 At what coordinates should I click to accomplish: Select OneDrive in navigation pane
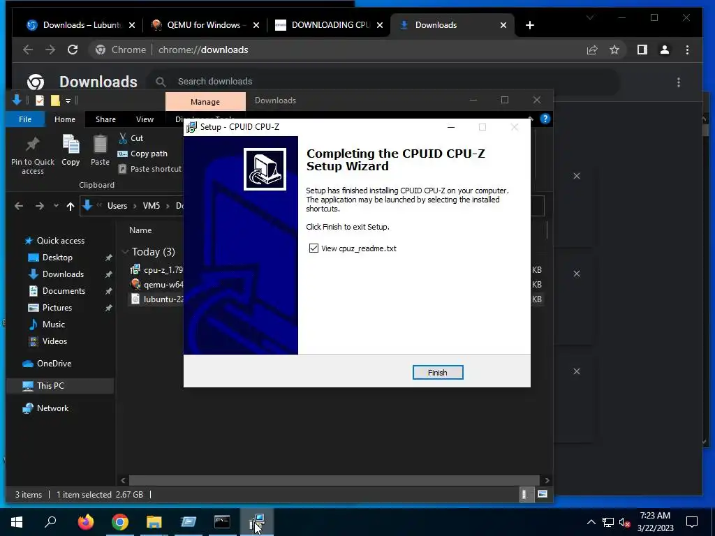53,363
